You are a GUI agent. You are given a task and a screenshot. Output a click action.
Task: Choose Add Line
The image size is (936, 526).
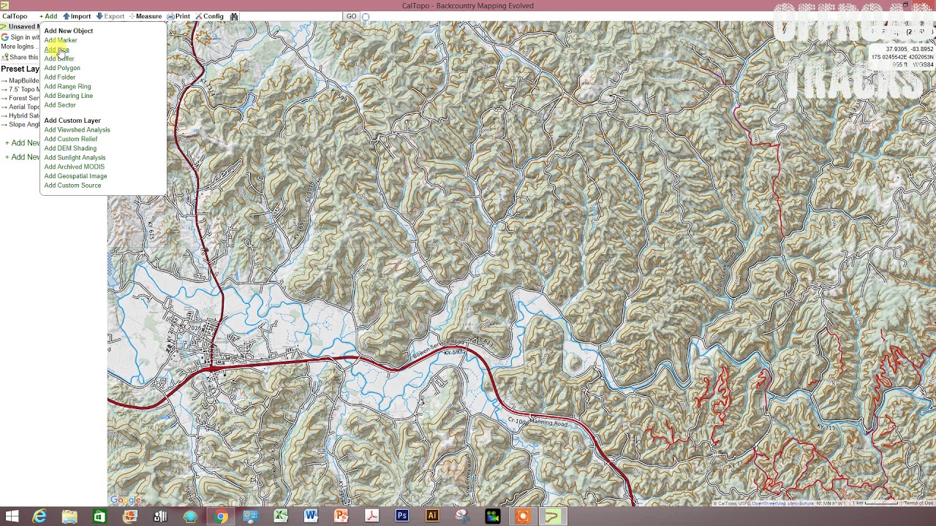(x=57, y=50)
